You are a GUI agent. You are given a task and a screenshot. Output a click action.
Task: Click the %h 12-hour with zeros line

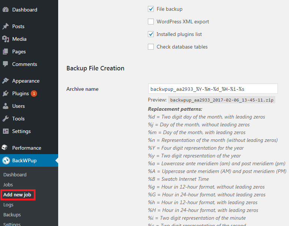point(203,202)
